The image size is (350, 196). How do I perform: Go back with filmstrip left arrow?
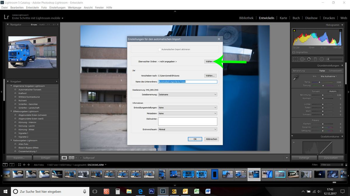pos(24,165)
